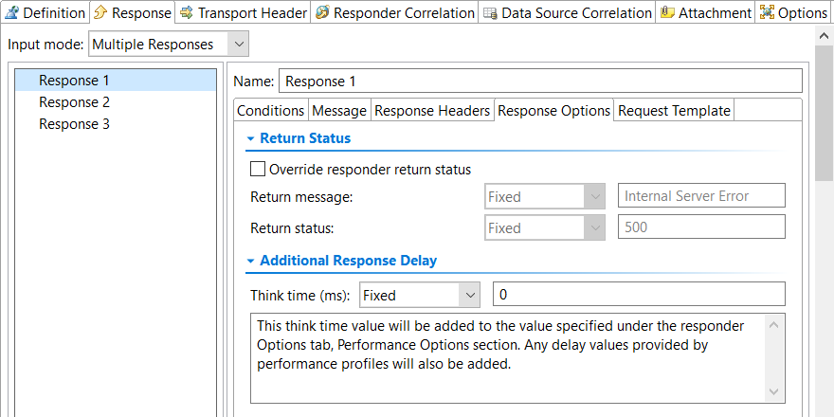Click the Transport Header tab icon
Screen dimensions: 834x417
pyautogui.click(x=187, y=12)
